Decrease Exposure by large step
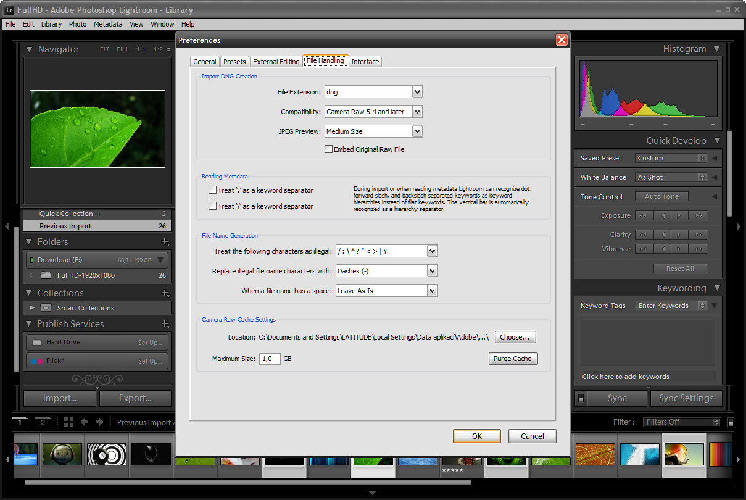The width and height of the screenshot is (746, 500). [x=644, y=216]
